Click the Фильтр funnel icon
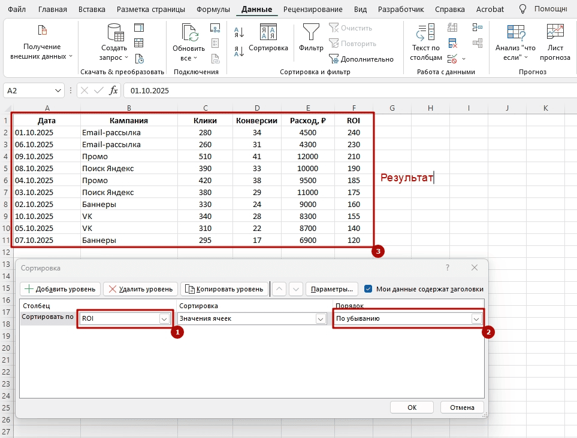Screen dimensions: 577x438 [310, 32]
